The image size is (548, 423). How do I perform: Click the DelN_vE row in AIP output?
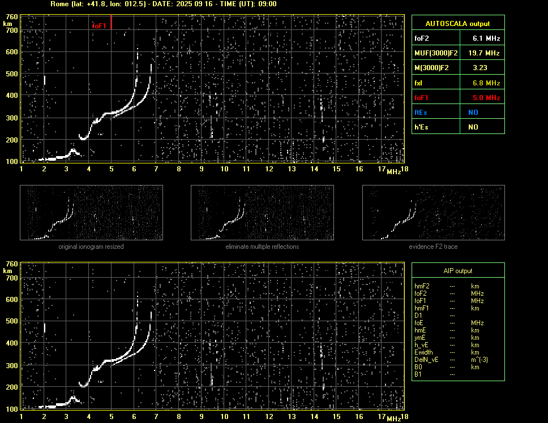pyautogui.click(x=451, y=360)
